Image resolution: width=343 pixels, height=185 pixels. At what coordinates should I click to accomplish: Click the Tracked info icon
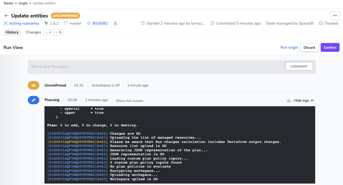pos(321,23)
